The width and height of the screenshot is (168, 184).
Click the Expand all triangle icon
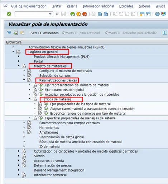9,33
